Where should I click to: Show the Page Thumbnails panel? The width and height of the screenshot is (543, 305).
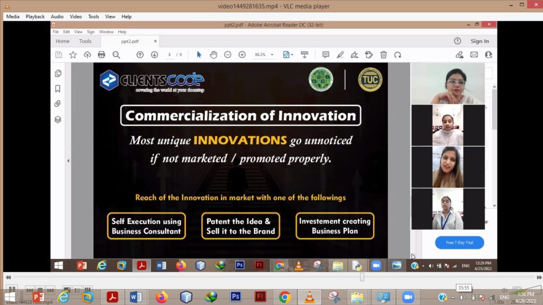pos(58,73)
